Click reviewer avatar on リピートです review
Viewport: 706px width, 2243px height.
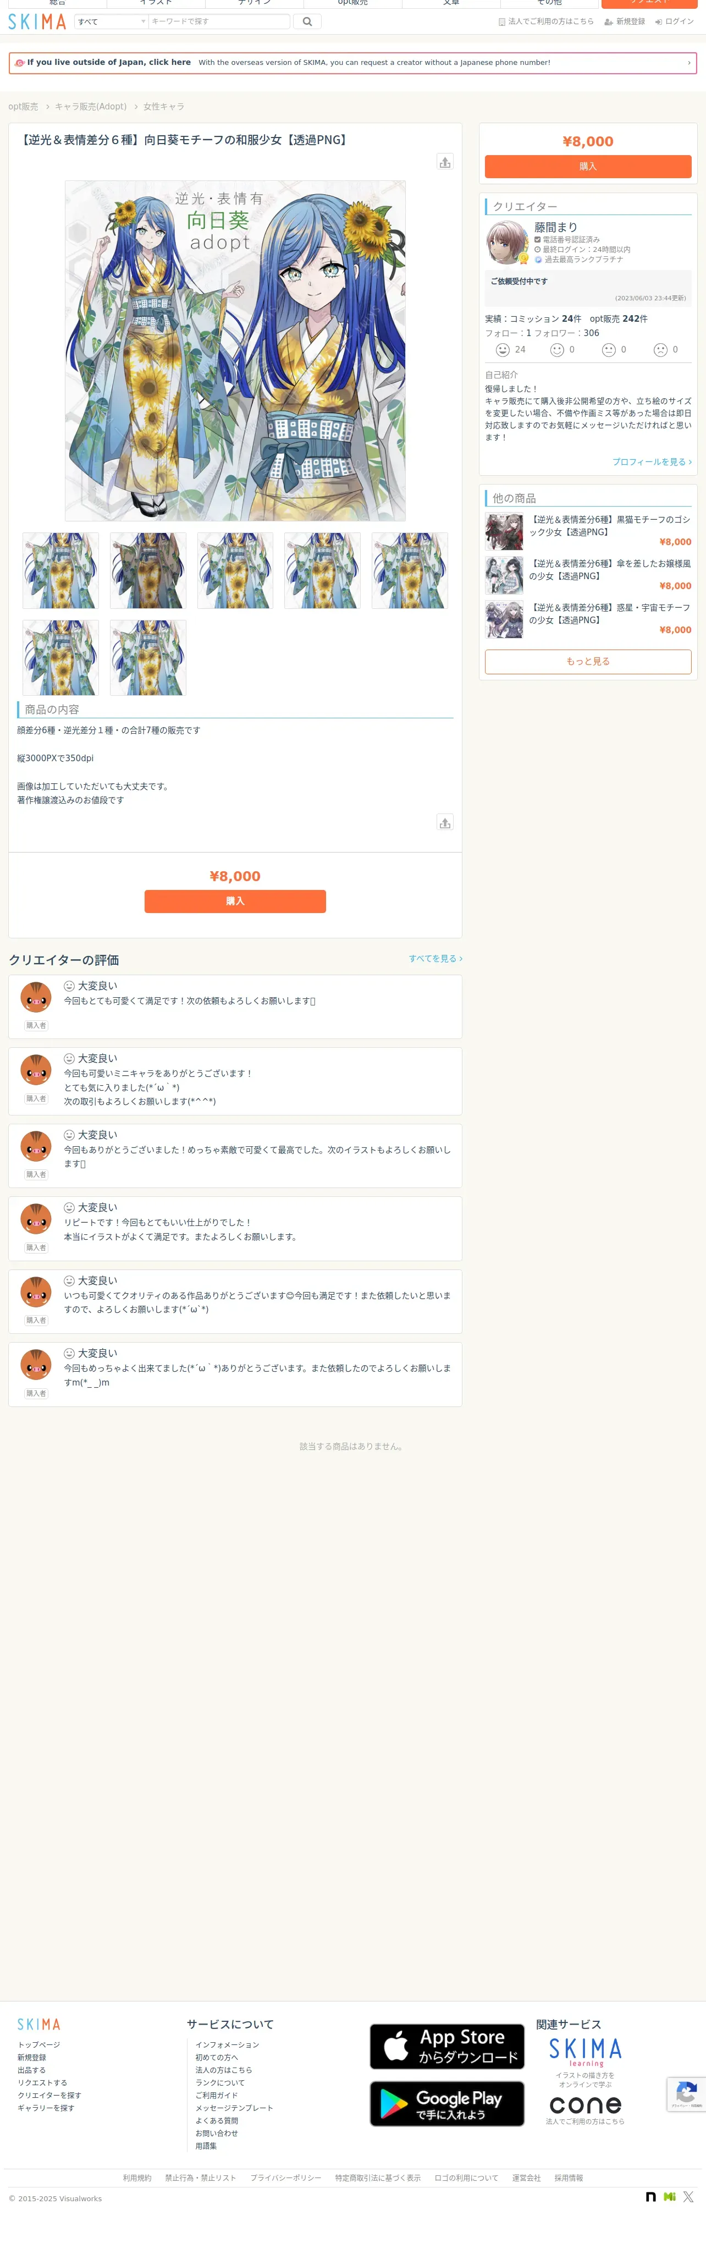coord(36,1220)
